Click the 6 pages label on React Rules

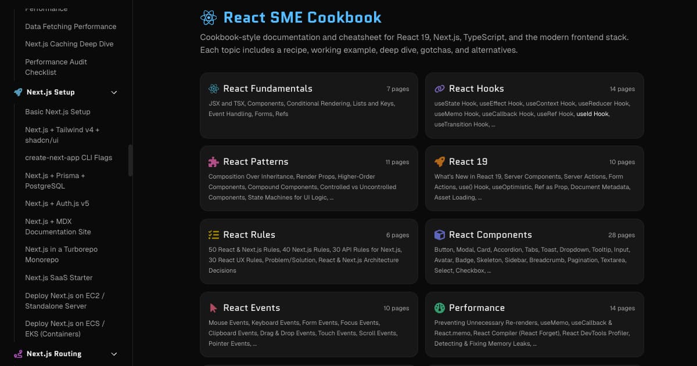tap(398, 235)
